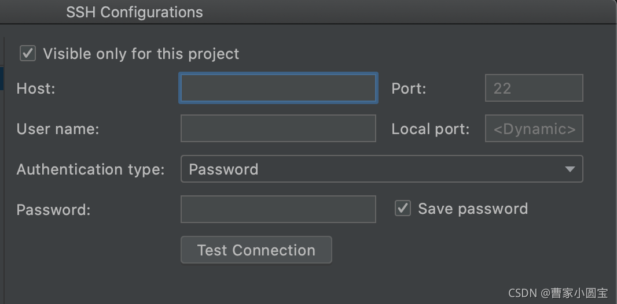The image size is (617, 304).
Task: Select the User name: label
Action: pos(58,129)
